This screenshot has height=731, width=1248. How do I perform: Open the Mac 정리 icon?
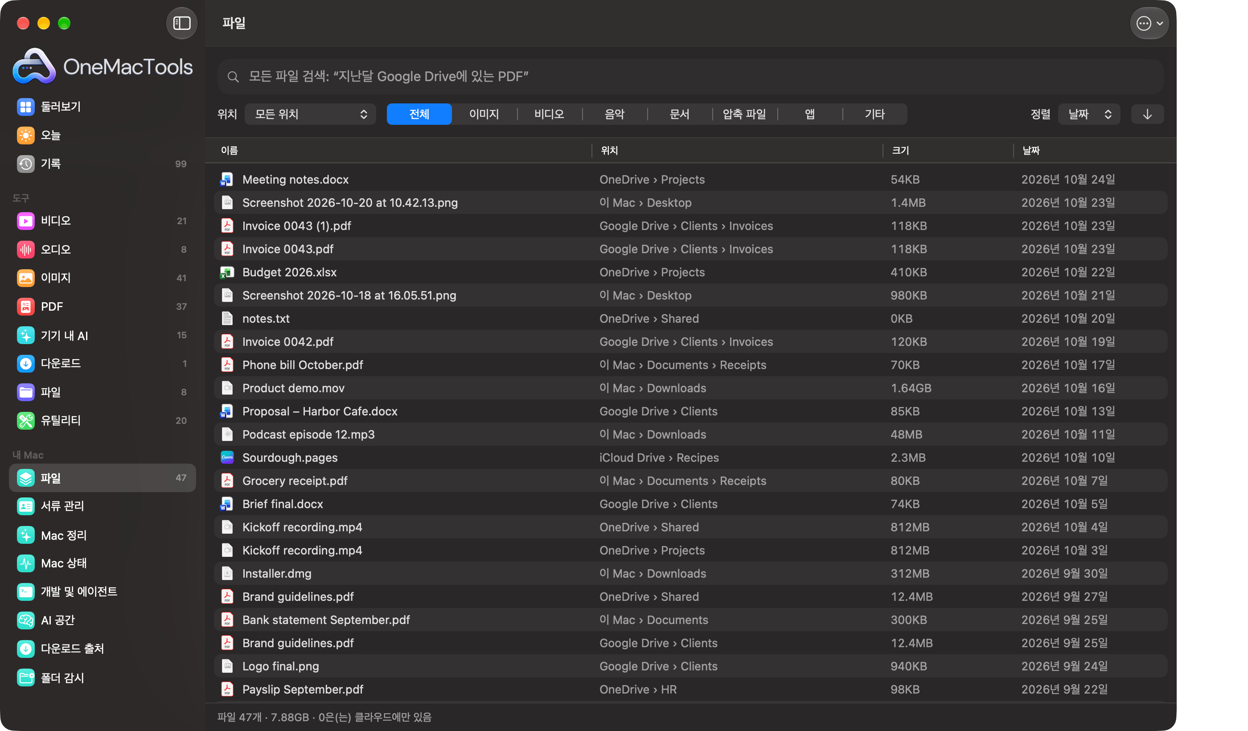[x=26, y=535]
